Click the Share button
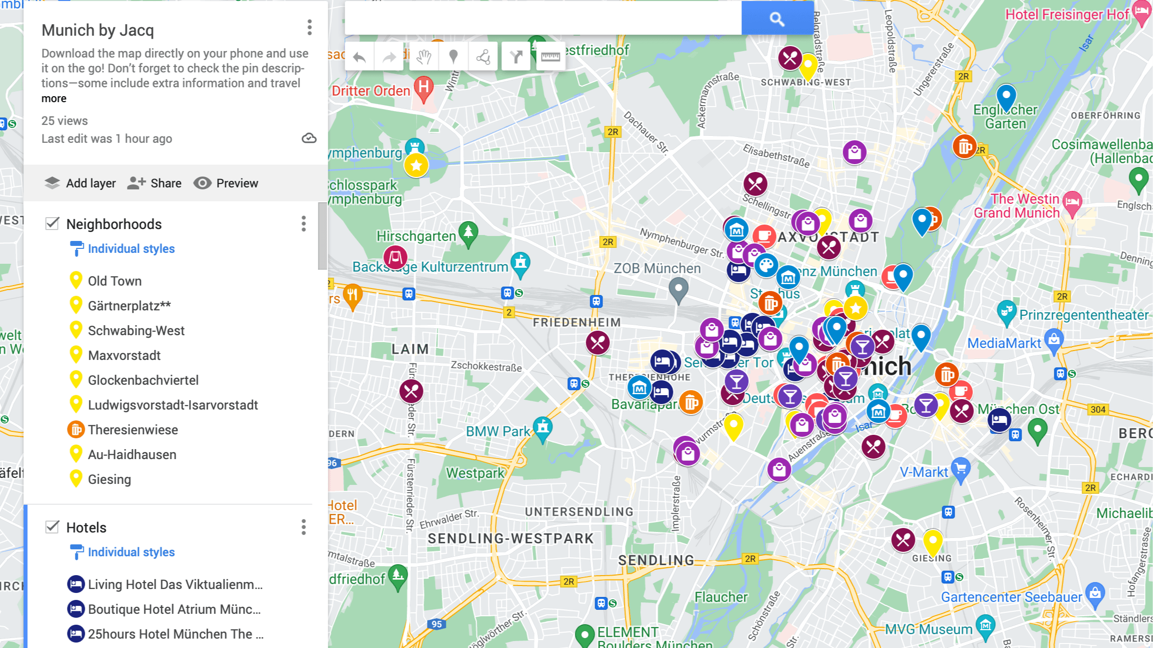Image resolution: width=1153 pixels, height=648 pixels. pos(154,183)
